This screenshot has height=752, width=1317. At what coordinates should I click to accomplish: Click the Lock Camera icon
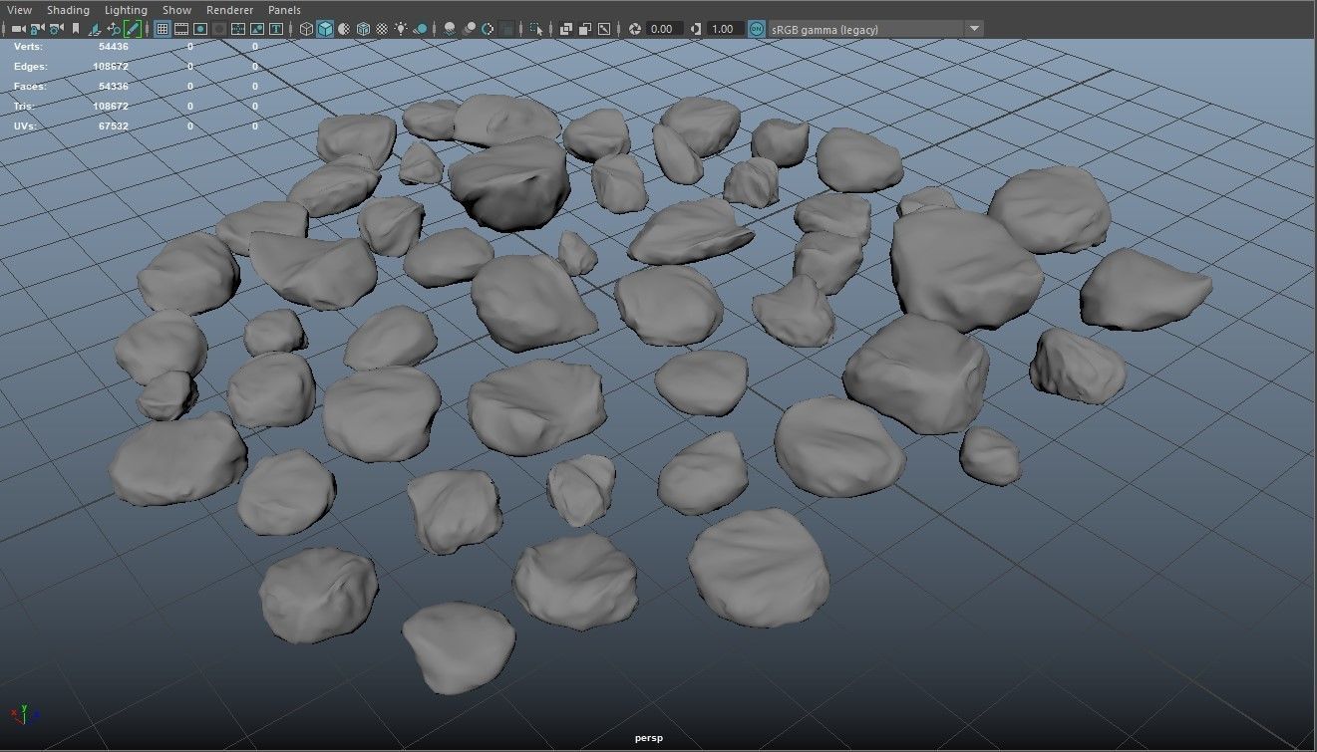(x=37, y=29)
